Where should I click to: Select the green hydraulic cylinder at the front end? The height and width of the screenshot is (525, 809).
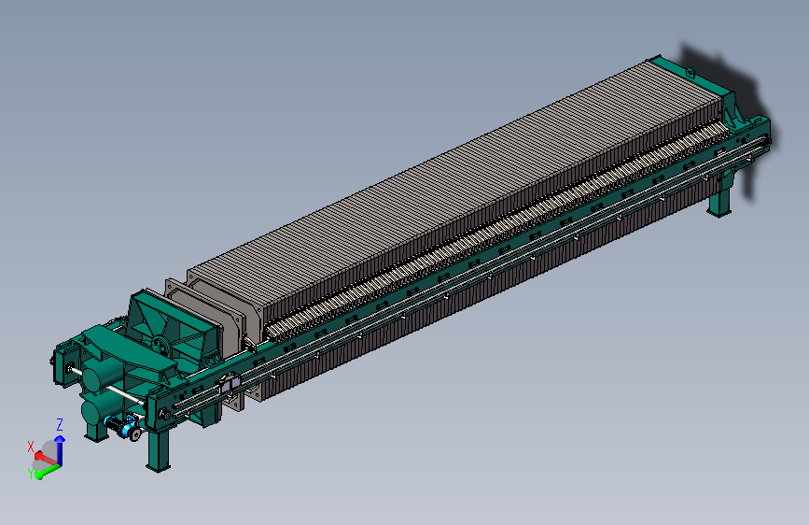104,376
